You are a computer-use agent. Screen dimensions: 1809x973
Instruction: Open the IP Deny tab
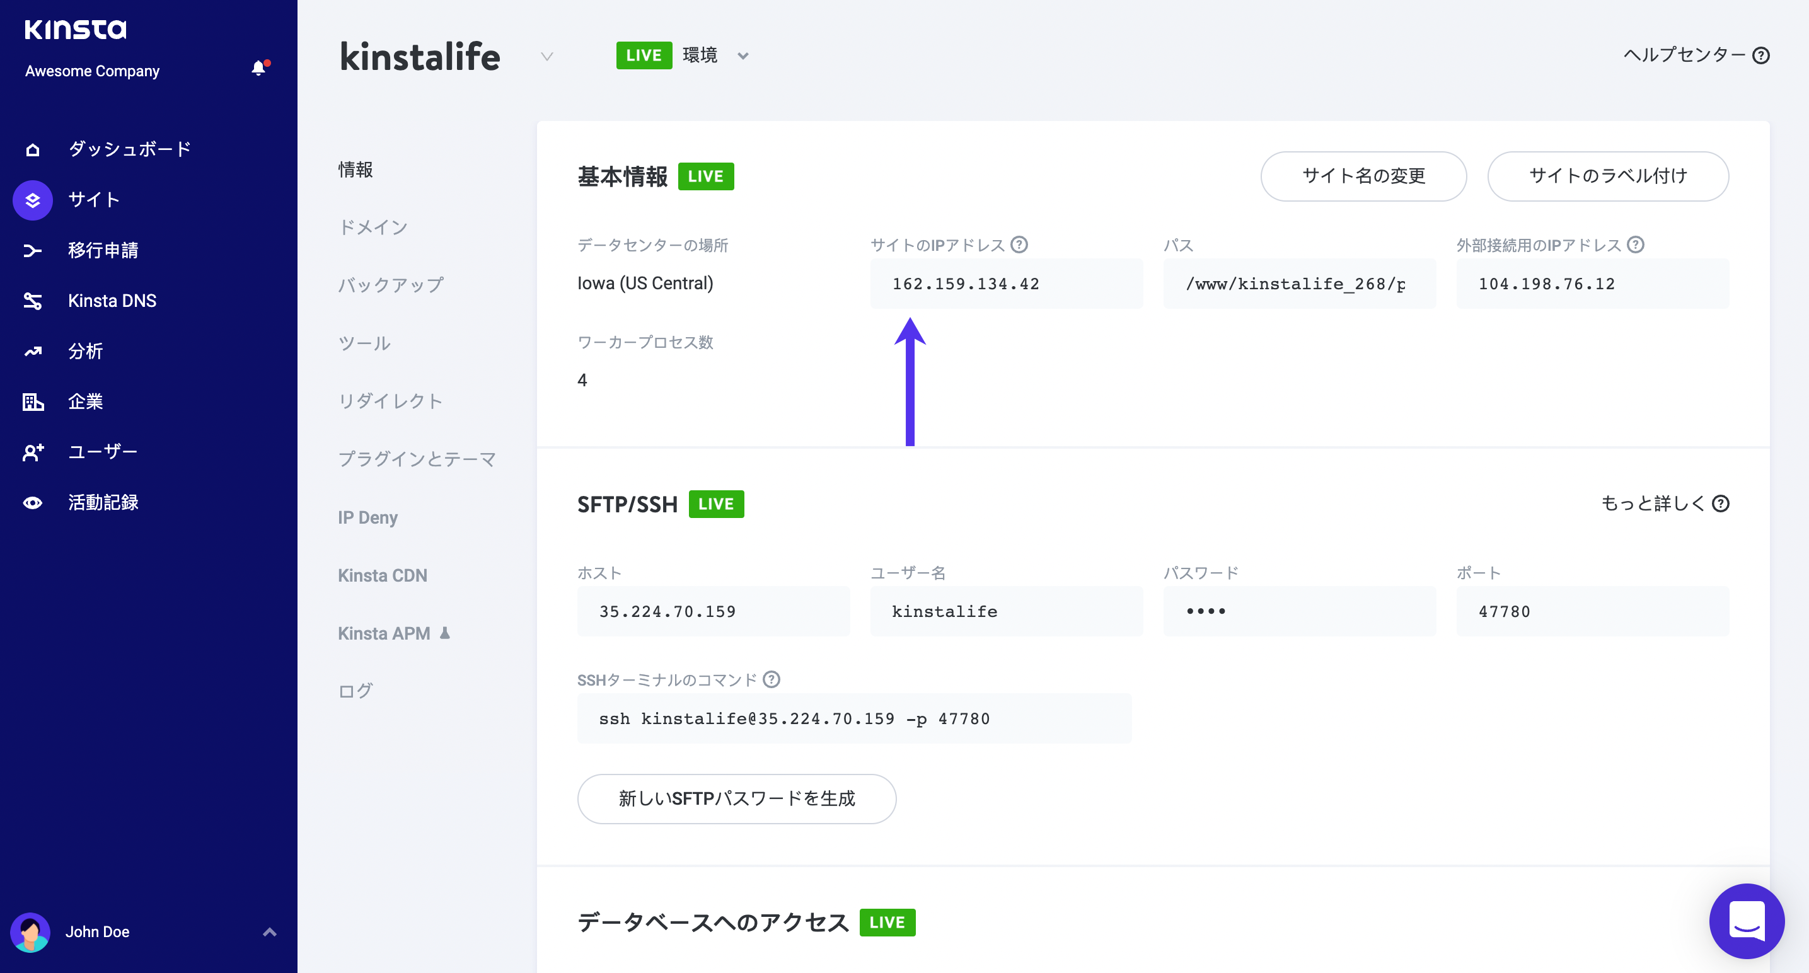(367, 517)
